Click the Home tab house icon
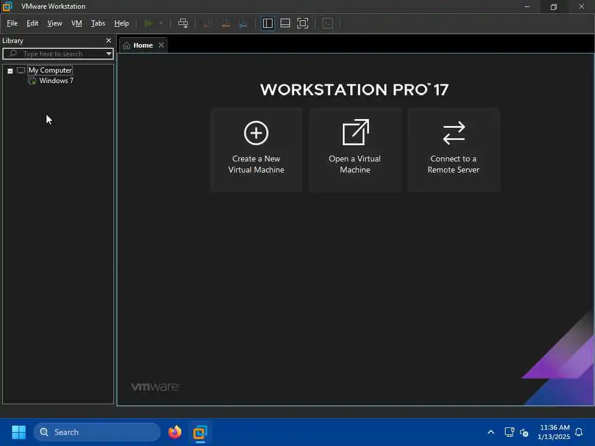 [126, 45]
